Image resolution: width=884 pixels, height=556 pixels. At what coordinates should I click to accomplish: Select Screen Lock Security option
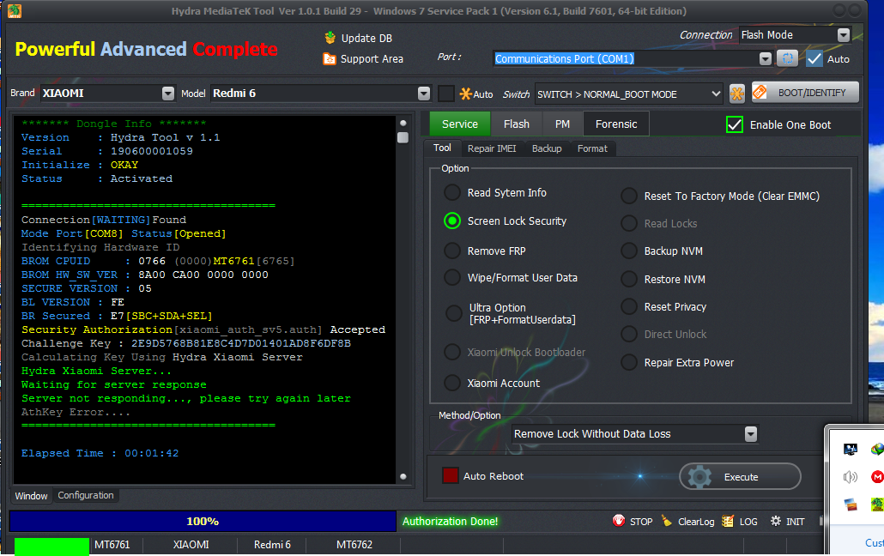click(452, 221)
